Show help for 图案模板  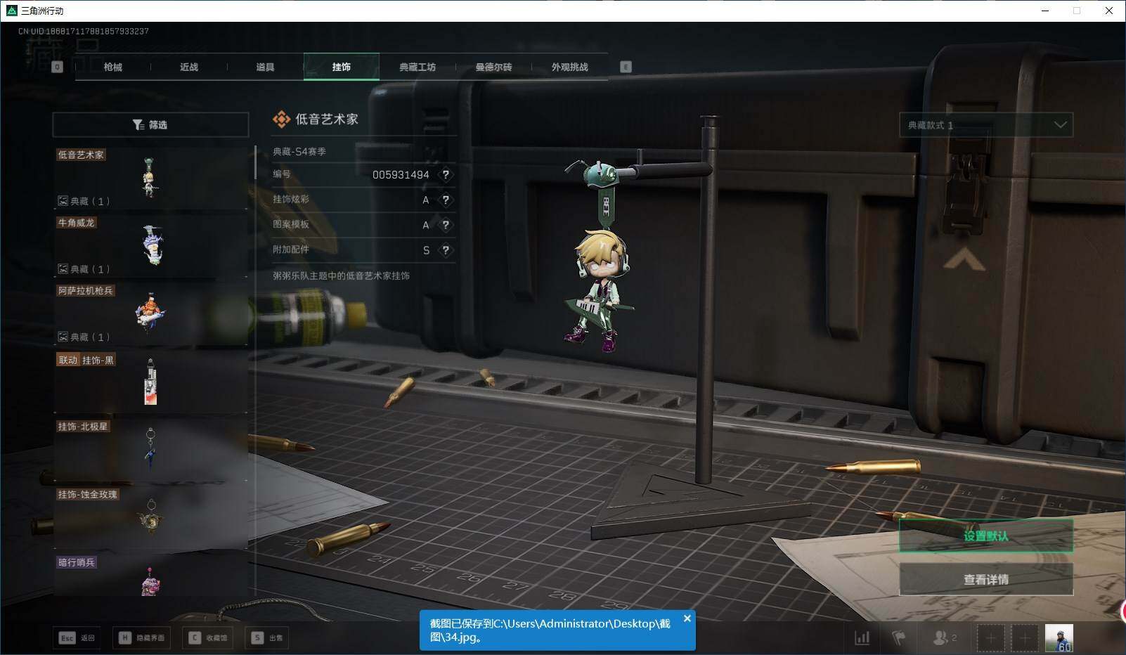click(446, 225)
